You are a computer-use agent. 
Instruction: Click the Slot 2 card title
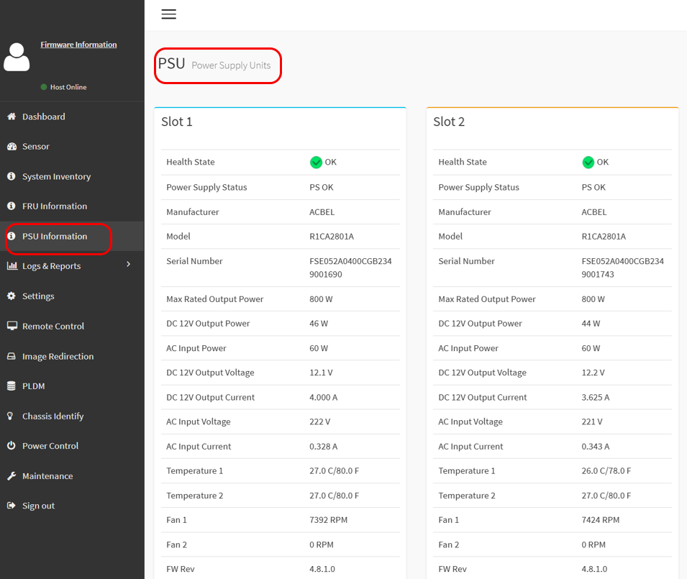(449, 122)
